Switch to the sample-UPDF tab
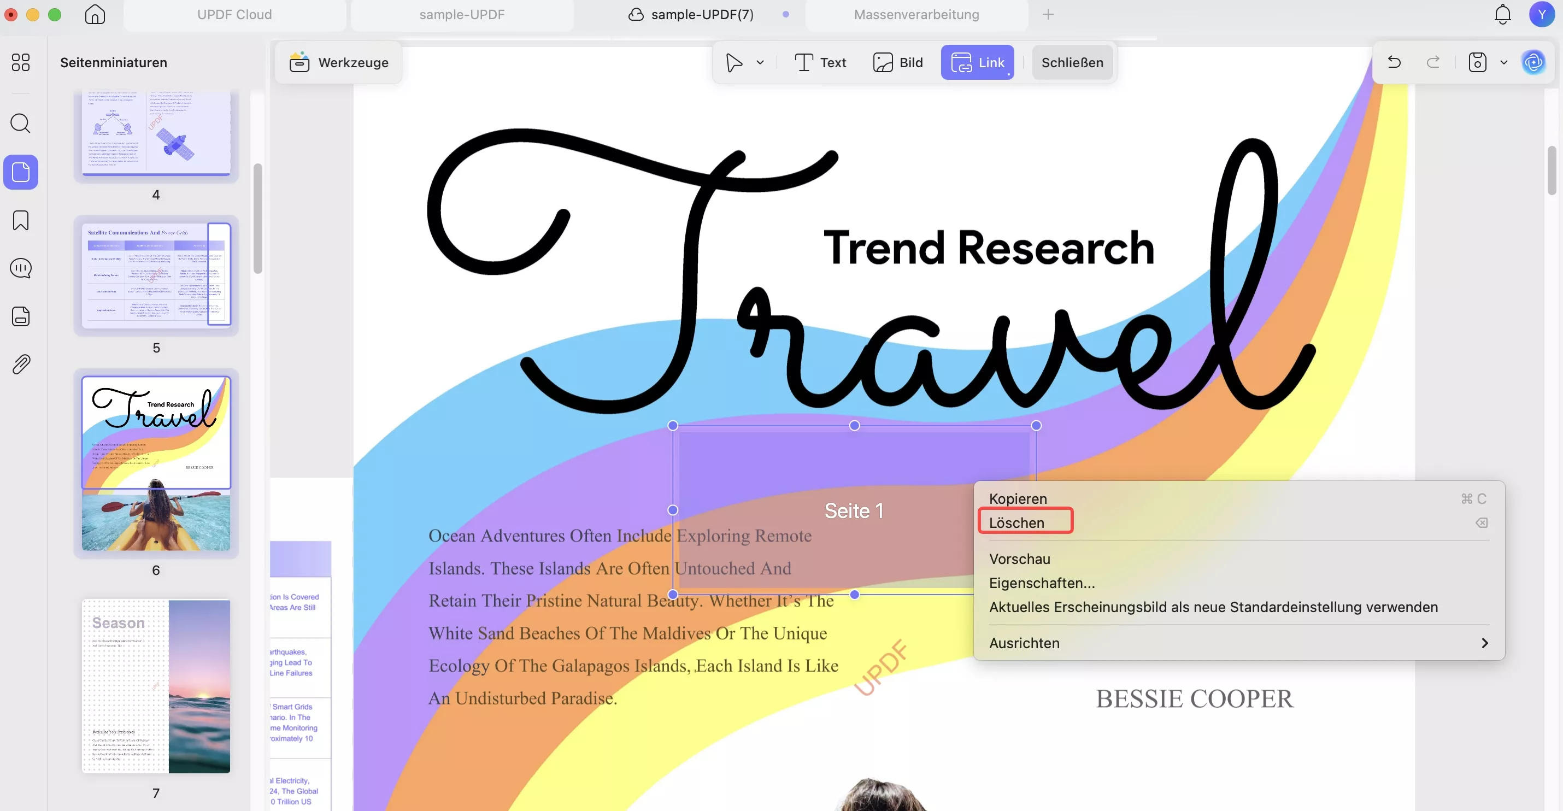Viewport: 1563px width, 811px height. [x=462, y=15]
